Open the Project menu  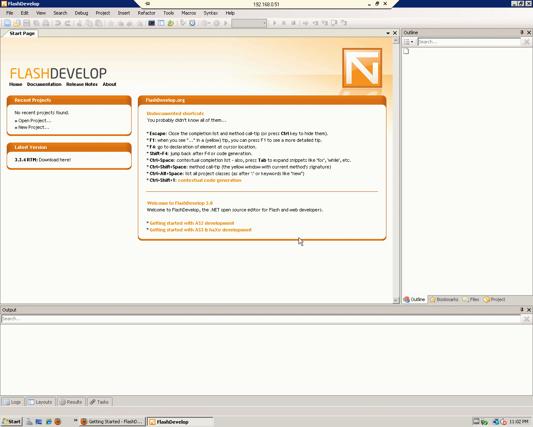click(103, 13)
